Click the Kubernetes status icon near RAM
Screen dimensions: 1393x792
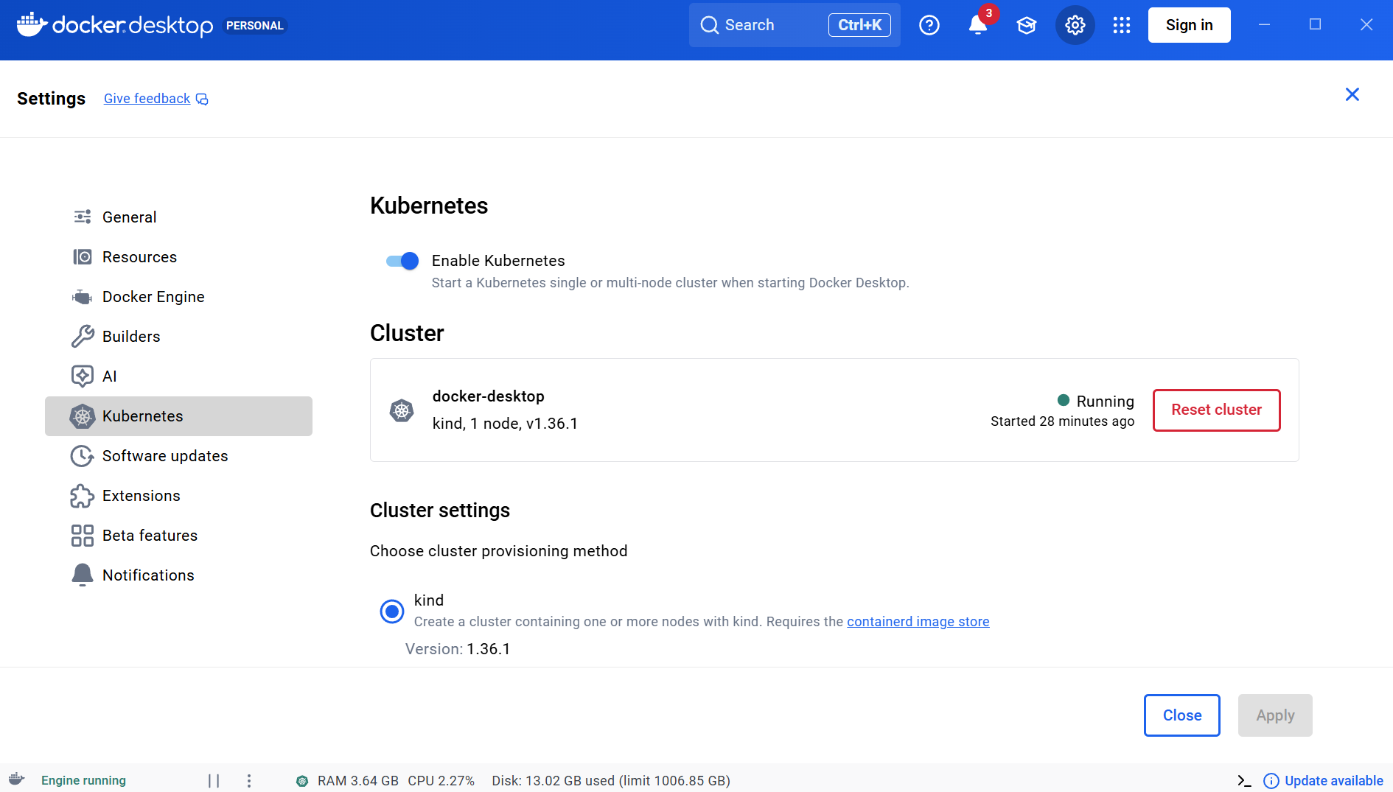(302, 781)
